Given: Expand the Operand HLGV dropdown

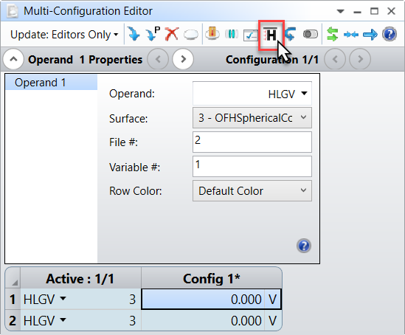Looking at the screenshot, I should click(x=252, y=94).
